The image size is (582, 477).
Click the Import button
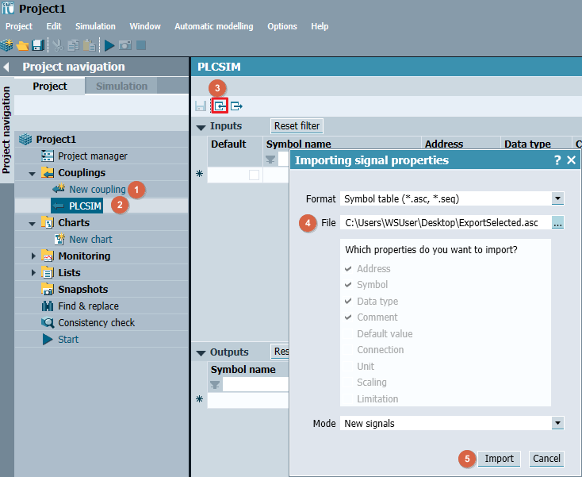click(499, 459)
